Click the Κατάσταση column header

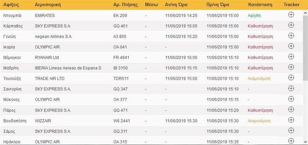click(x=260, y=5)
